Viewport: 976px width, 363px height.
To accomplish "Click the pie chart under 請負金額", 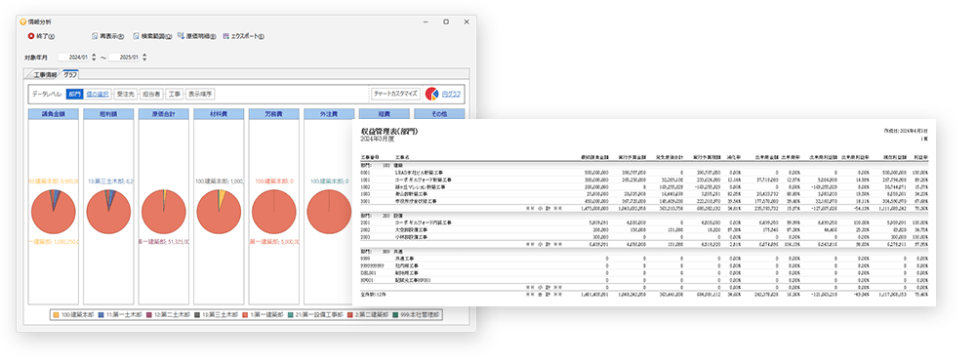I will pyautogui.click(x=53, y=212).
